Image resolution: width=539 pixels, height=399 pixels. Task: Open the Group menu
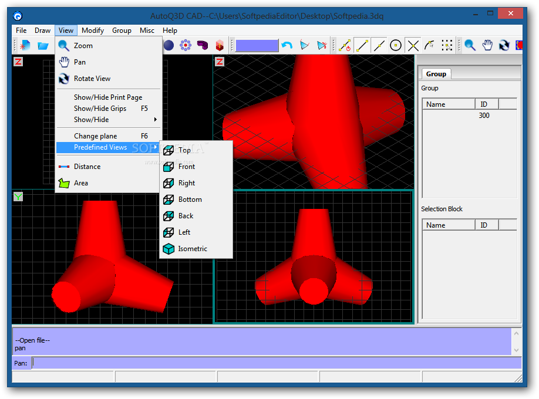pyautogui.click(x=122, y=31)
